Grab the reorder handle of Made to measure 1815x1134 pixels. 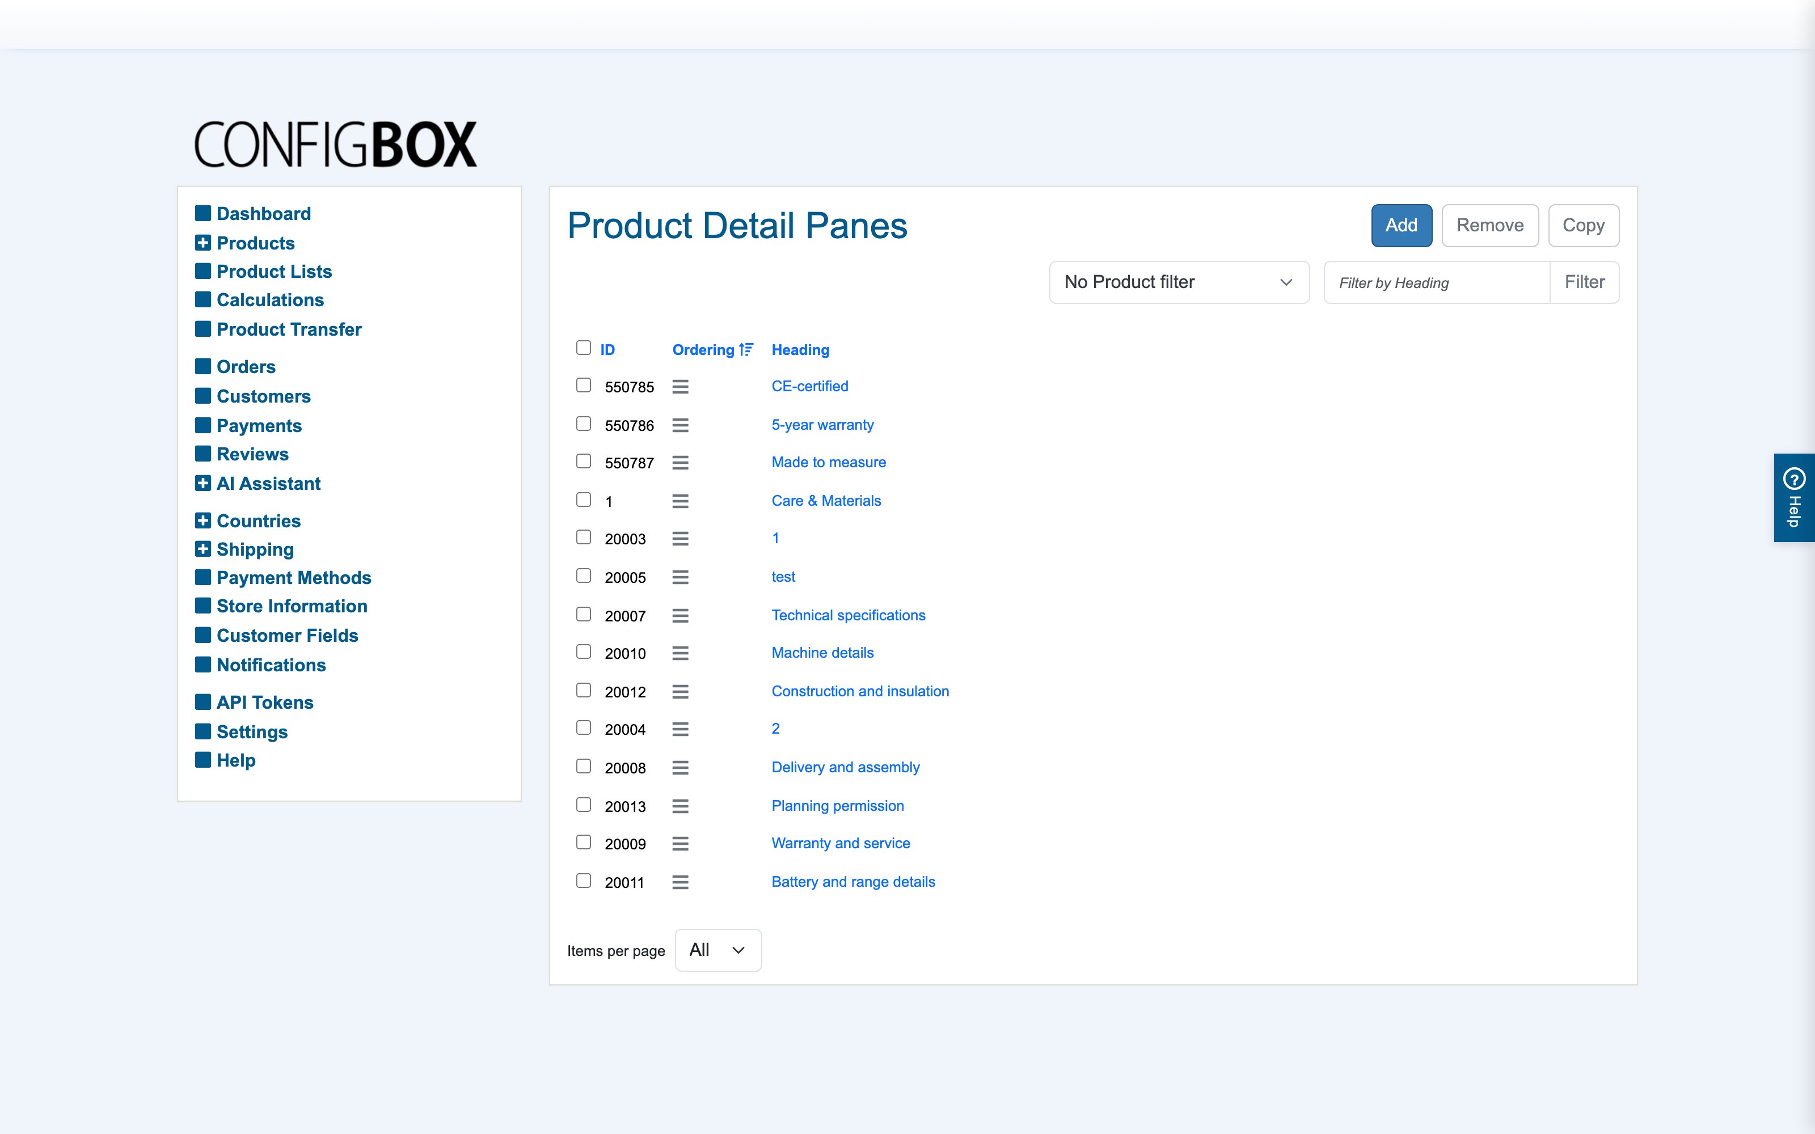click(680, 463)
